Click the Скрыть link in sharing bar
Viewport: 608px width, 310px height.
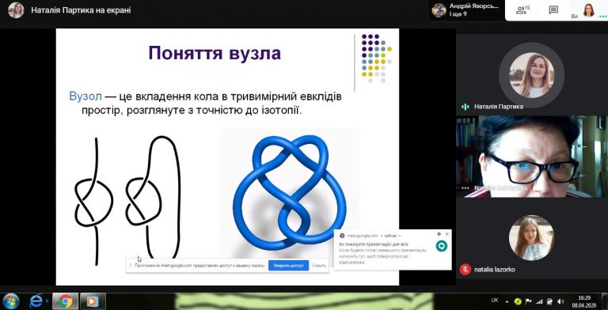319,266
